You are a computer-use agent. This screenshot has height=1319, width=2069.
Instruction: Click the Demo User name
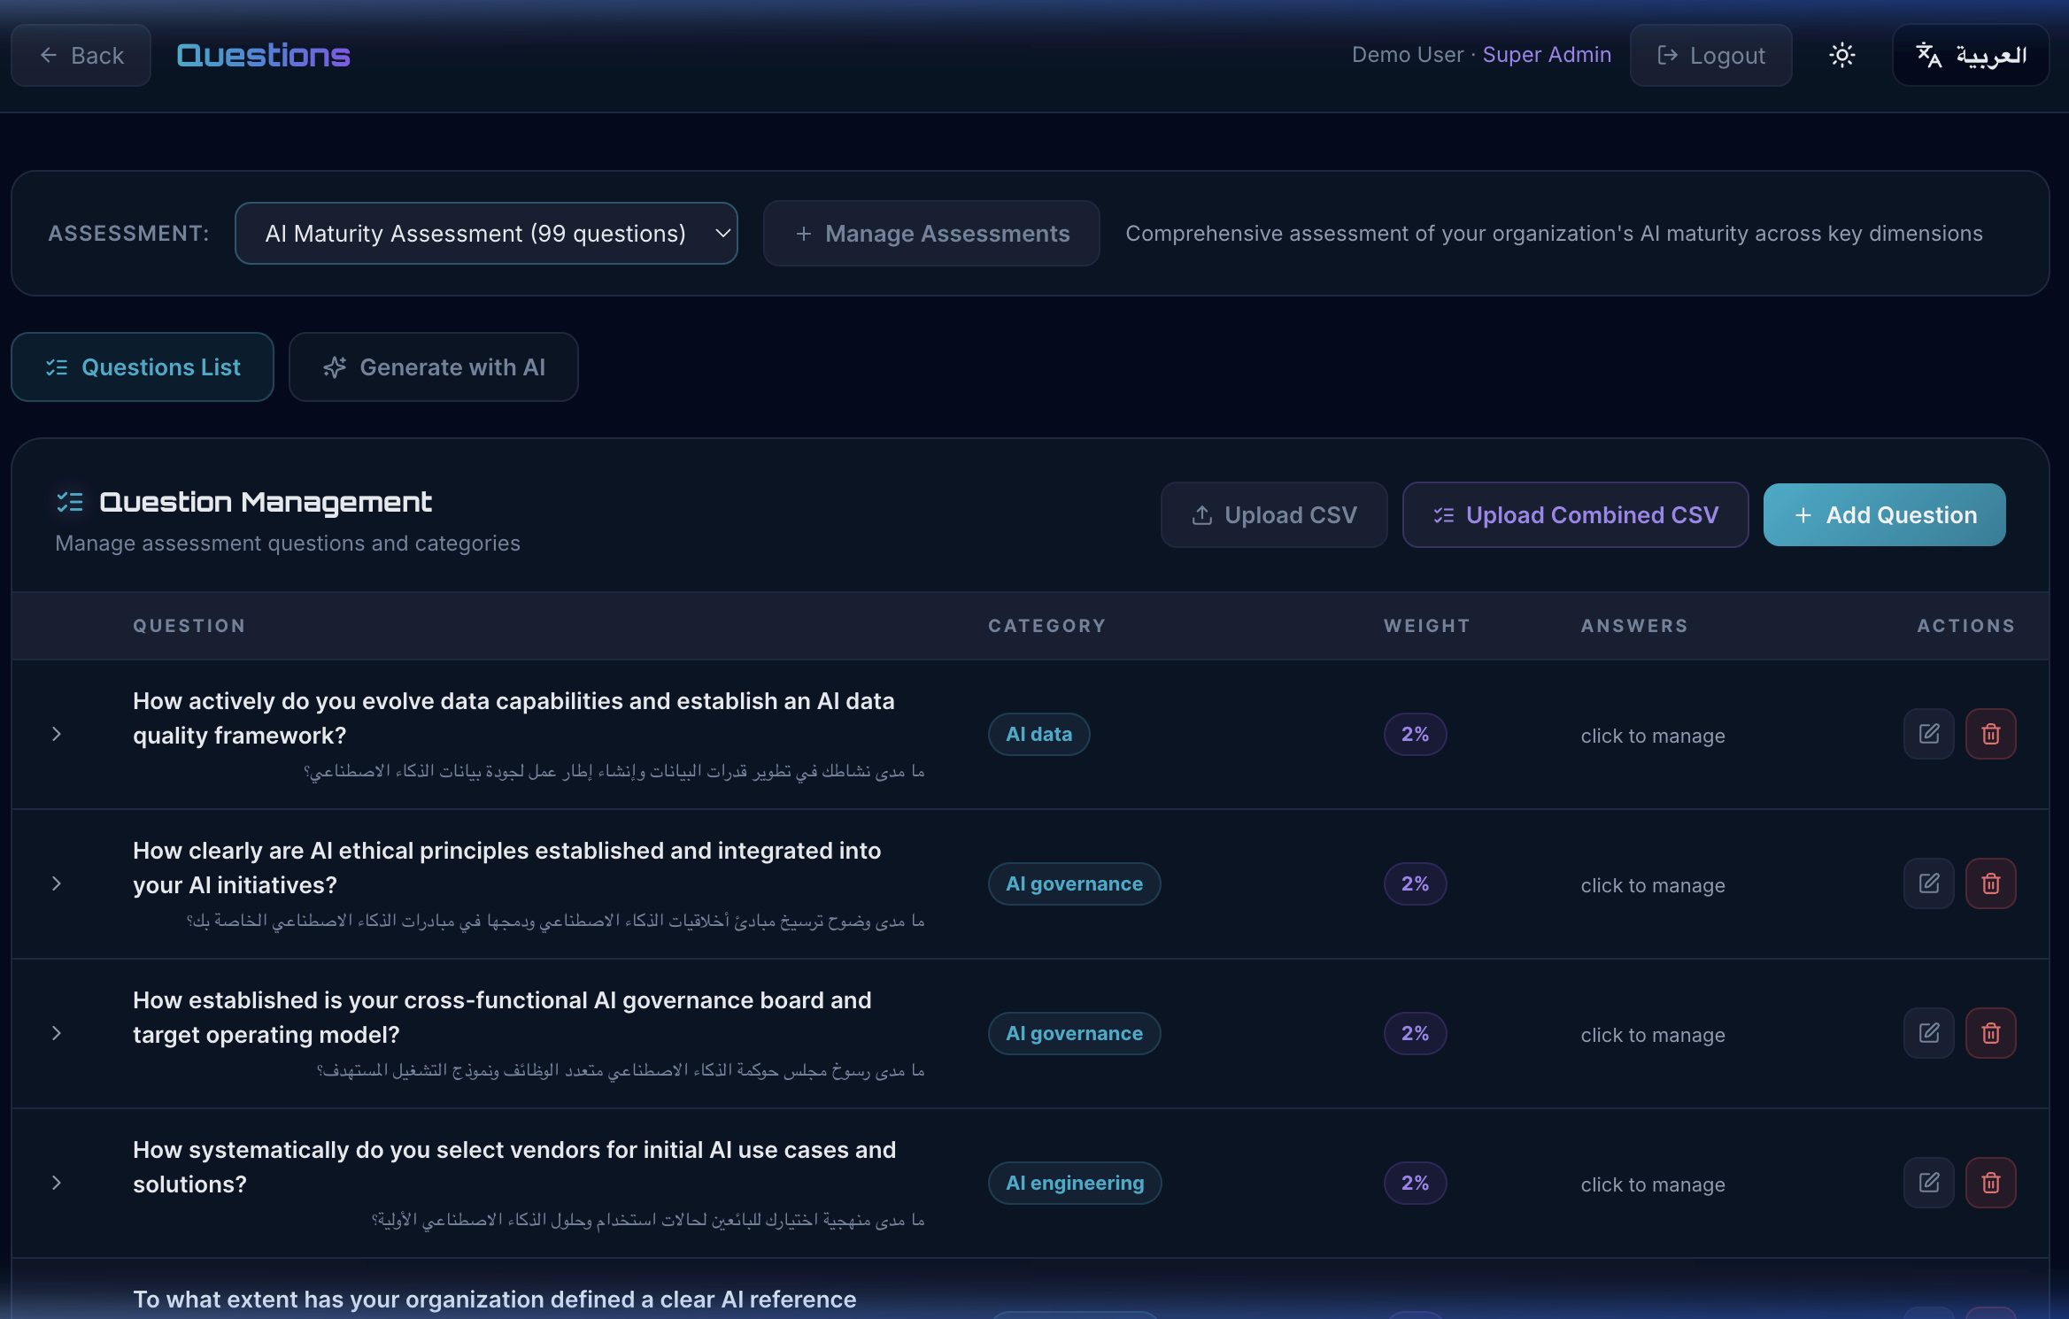[1408, 55]
